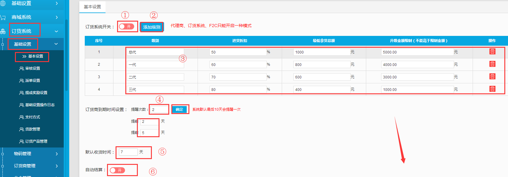Viewport: 508px width, 177px height.
Task: Edit discount field showing 80
Action: 238,89
